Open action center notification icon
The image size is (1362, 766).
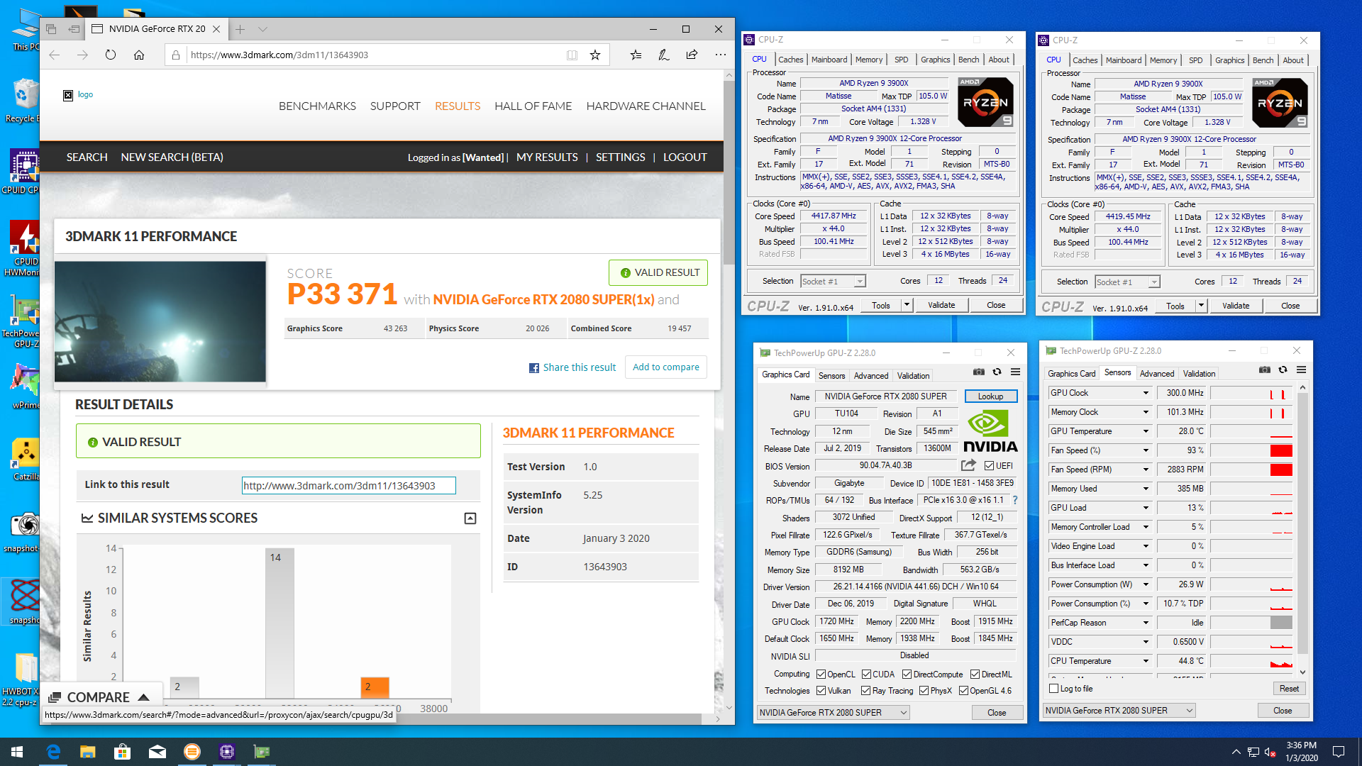coord(1339,752)
